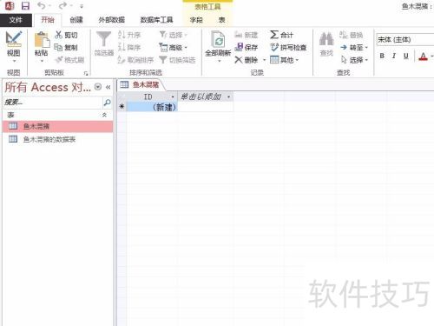This screenshot has height=326, width=434.
Task: Open the 单击以添加 column dropdown
Action: (228, 96)
